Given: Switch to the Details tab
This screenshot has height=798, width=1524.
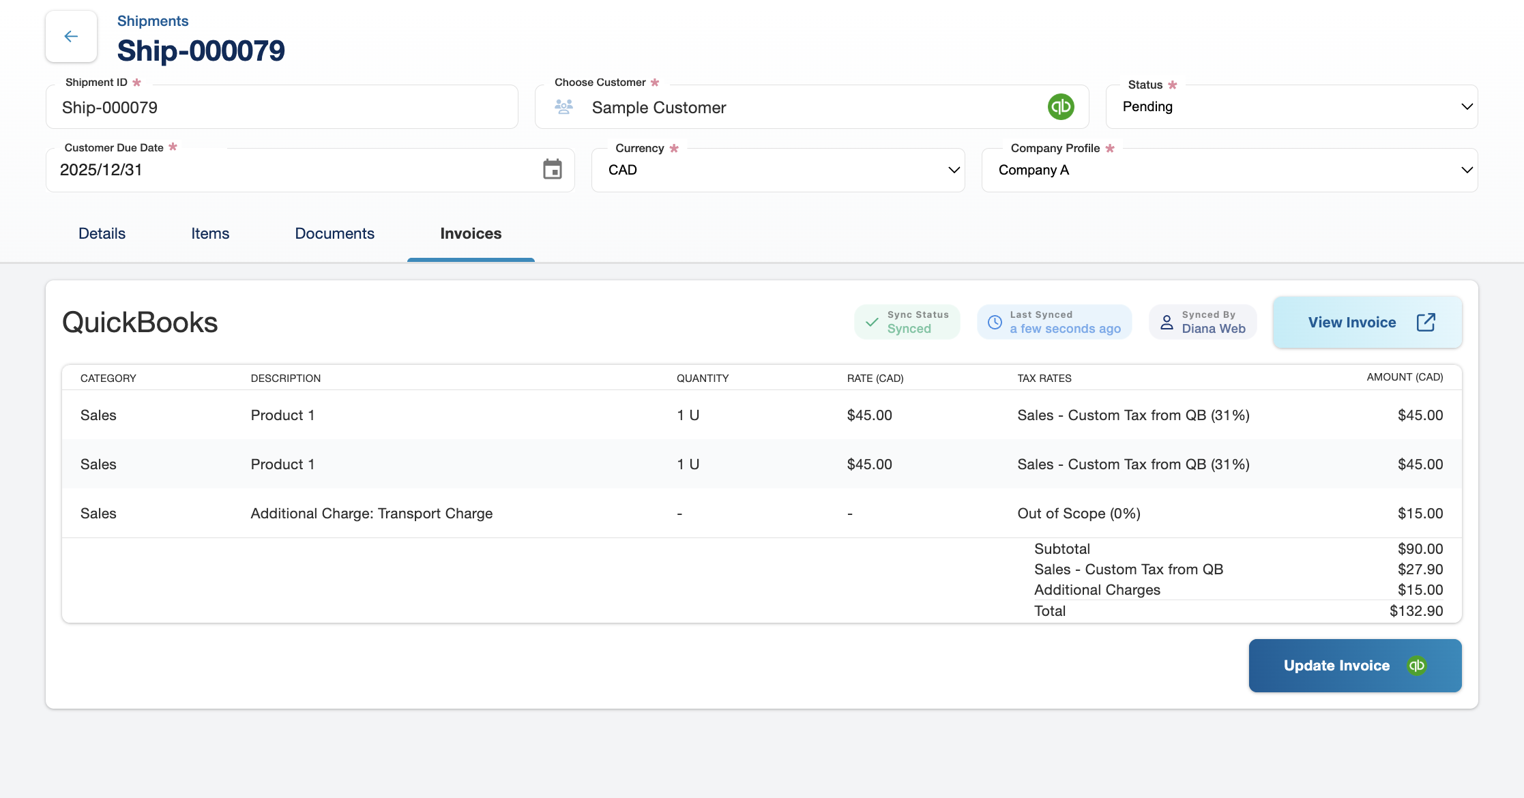Looking at the screenshot, I should tap(102, 233).
